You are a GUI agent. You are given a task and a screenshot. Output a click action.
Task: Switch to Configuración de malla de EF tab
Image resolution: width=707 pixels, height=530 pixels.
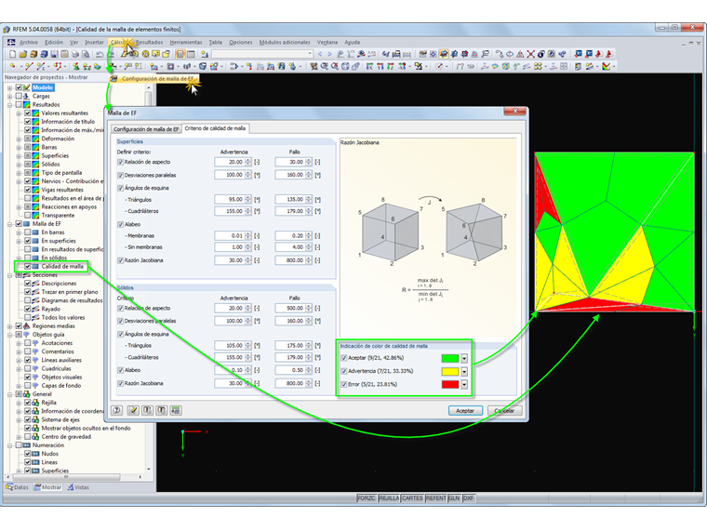point(146,129)
